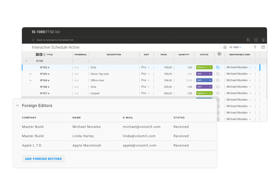This screenshot has height=187, width=280.
Task: Open responsible user dropdown for IF107 Daybed
Action: point(239,93)
